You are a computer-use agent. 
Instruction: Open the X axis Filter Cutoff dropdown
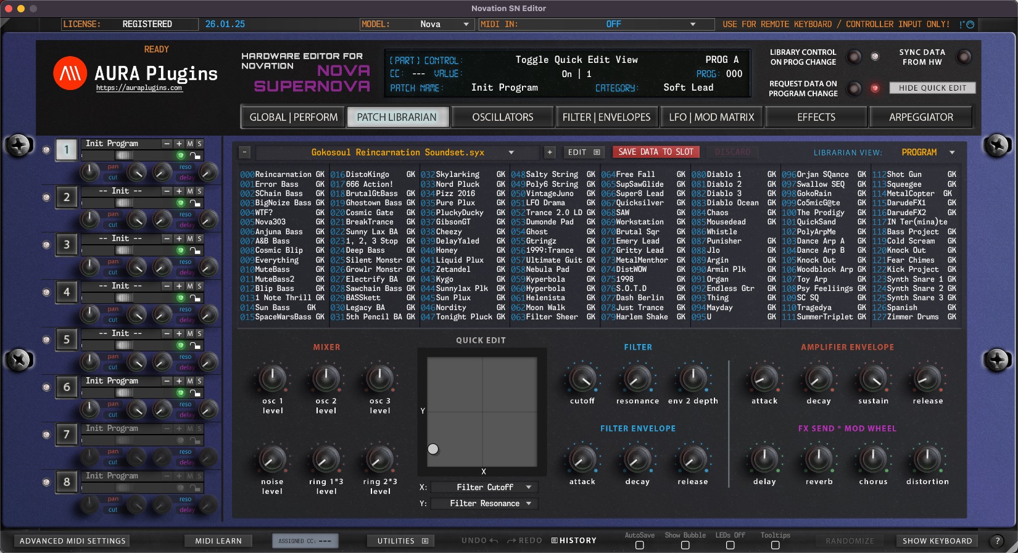coord(484,487)
